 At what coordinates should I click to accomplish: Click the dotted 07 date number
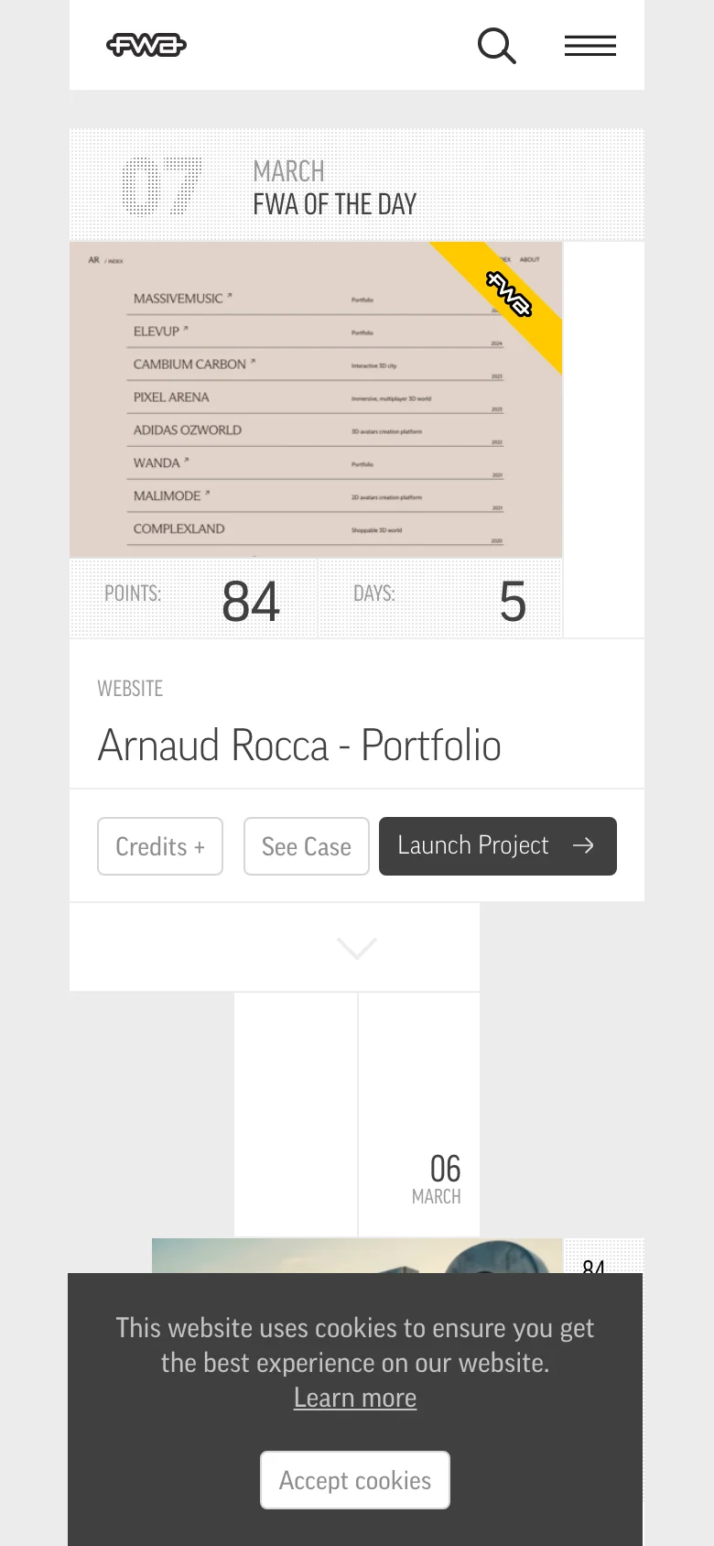point(161,186)
